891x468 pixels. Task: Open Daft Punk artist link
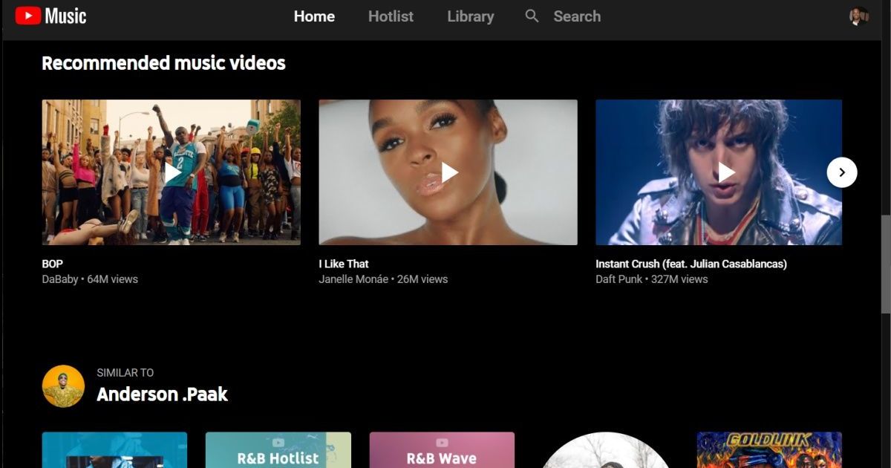tap(620, 279)
